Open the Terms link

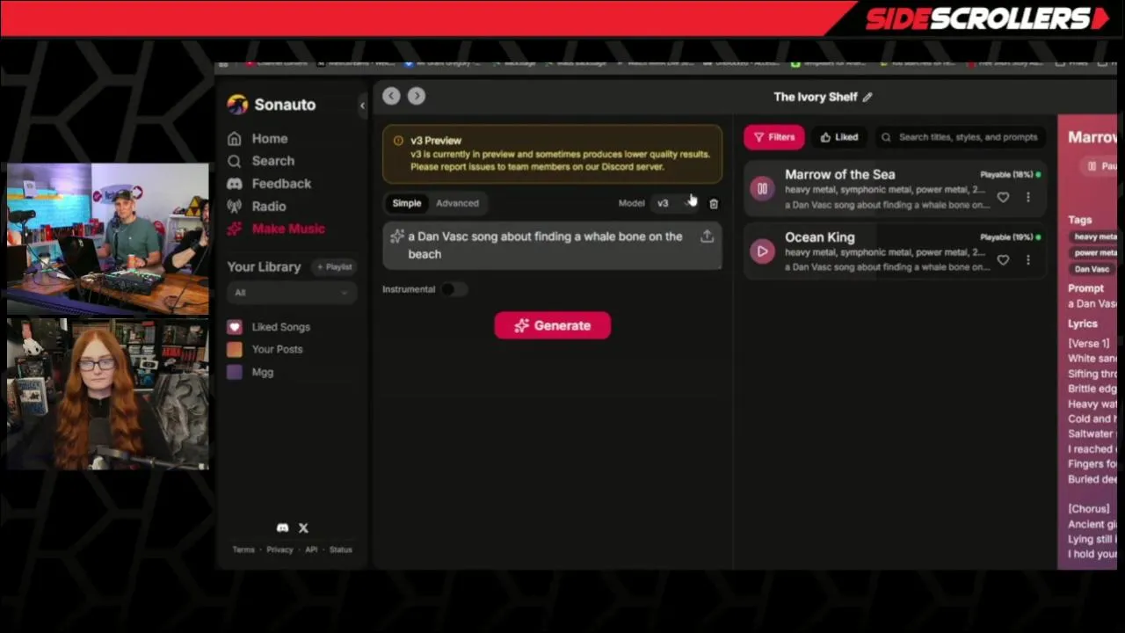tap(243, 550)
